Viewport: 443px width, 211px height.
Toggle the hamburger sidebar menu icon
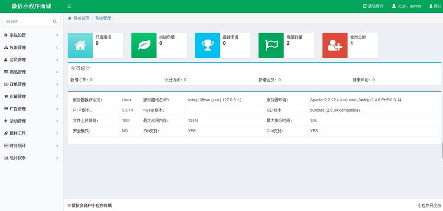[69, 6]
